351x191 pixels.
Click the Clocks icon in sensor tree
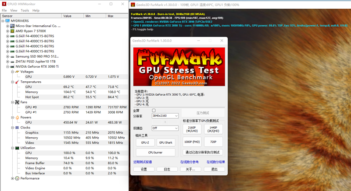tap(17, 128)
